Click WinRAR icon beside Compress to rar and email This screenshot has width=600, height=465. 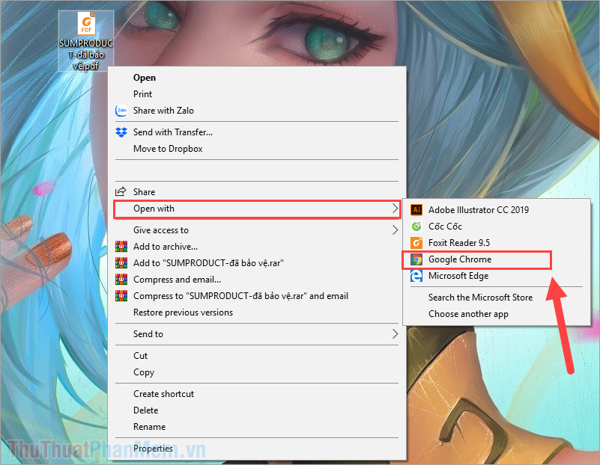point(121,296)
